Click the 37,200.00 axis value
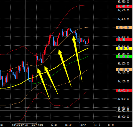The width and height of the screenshot is (133, 127). pos(123,63)
